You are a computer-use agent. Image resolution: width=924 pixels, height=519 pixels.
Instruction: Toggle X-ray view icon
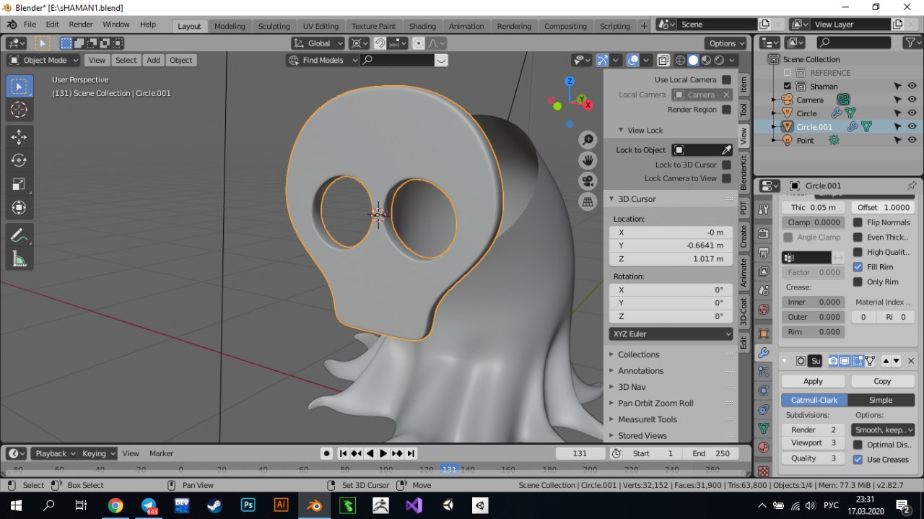[663, 61]
